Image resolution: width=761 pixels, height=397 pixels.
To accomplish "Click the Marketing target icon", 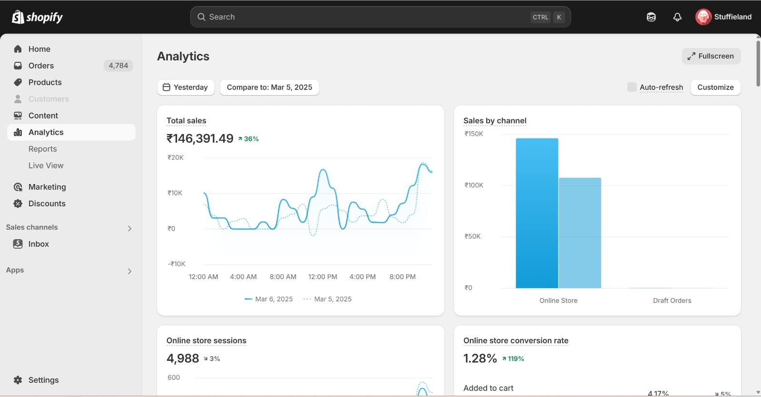I will [18, 187].
